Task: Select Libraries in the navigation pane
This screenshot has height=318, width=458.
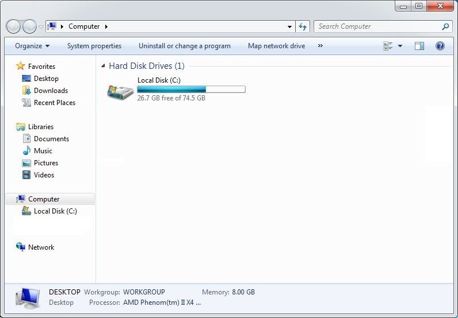Action: click(41, 127)
